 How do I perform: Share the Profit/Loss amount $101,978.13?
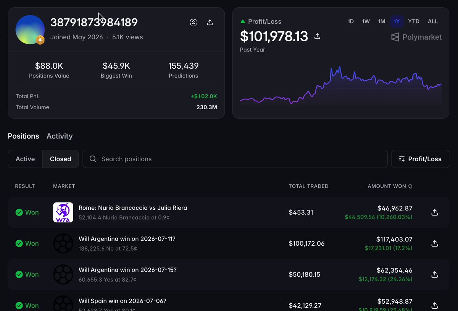coord(317,36)
